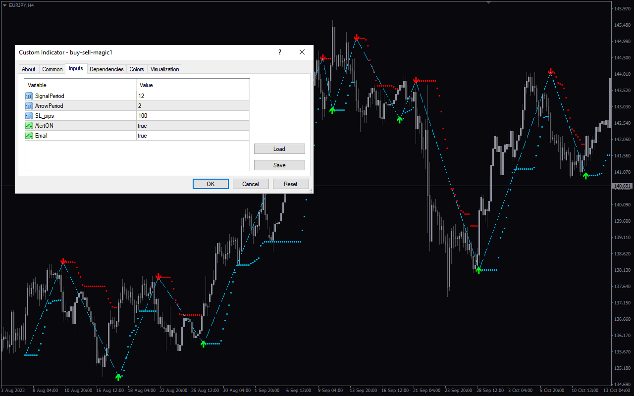Click the red sell arrow near 13 Sep
The height and width of the screenshot is (396, 634).
(x=357, y=38)
